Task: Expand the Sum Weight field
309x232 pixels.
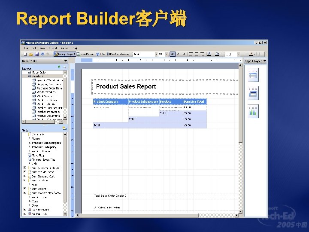Action: click(x=24, y=189)
